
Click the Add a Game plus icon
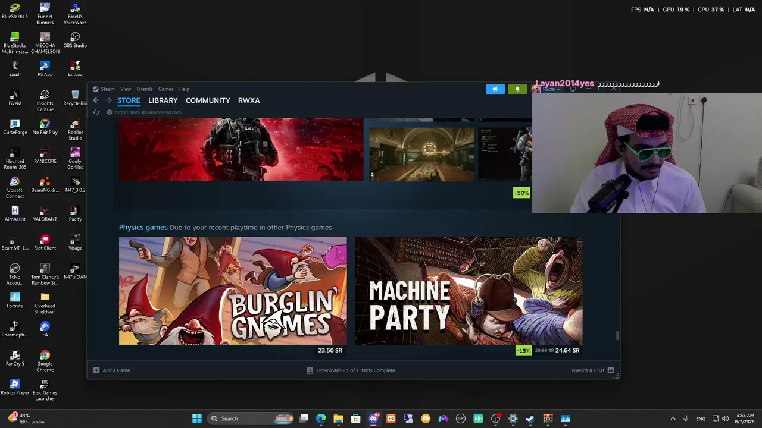tap(96, 370)
